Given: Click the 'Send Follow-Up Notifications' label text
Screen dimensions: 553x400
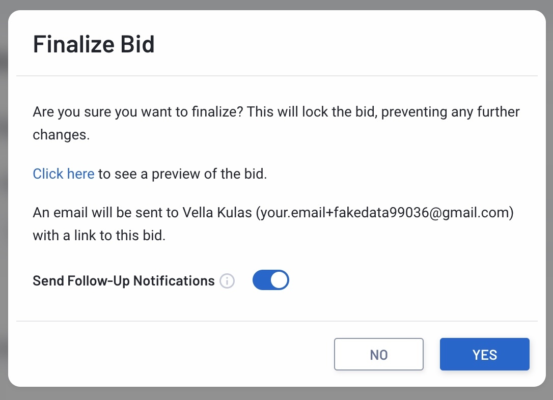Looking at the screenshot, I should click(x=124, y=281).
